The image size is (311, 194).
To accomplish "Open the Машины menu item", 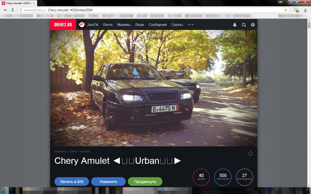I will click(124, 25).
